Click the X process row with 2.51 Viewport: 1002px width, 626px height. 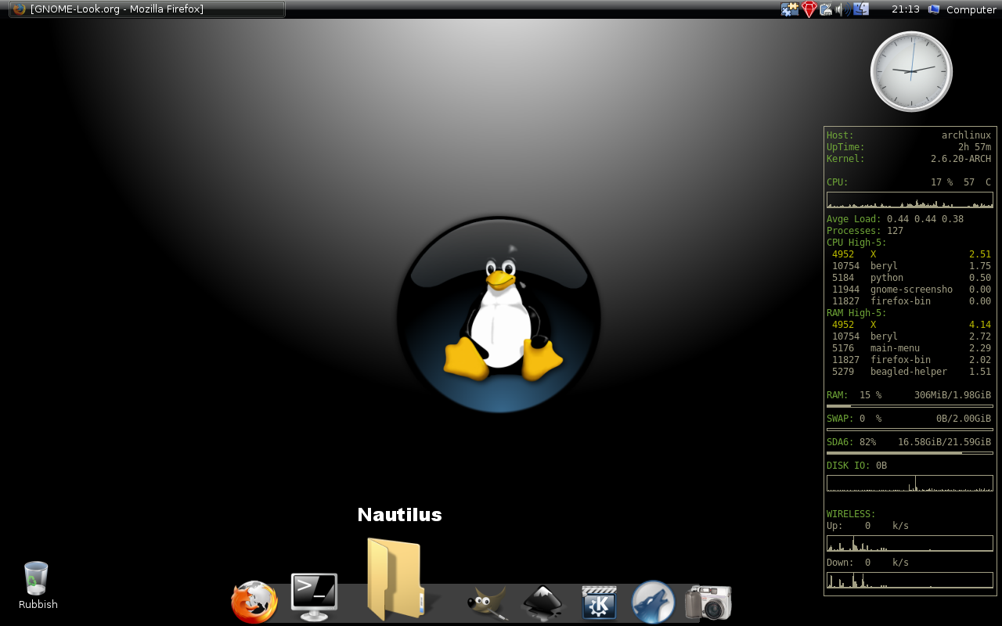tap(911, 254)
